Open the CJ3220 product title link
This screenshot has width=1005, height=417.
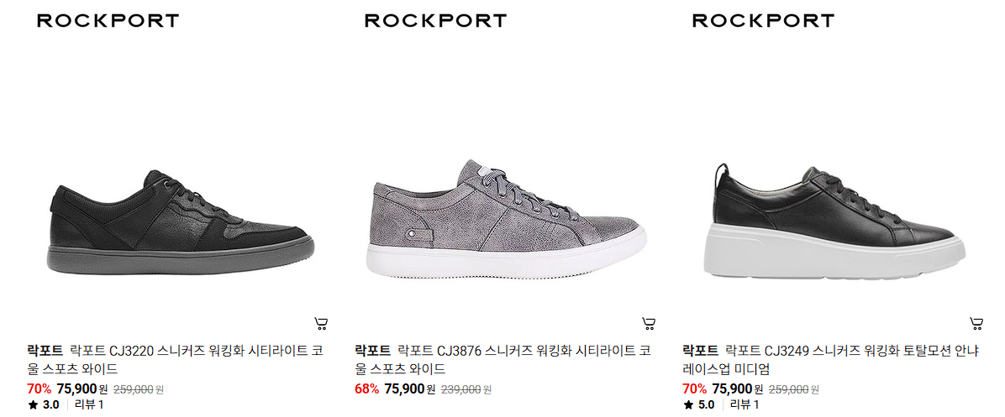click(176, 359)
